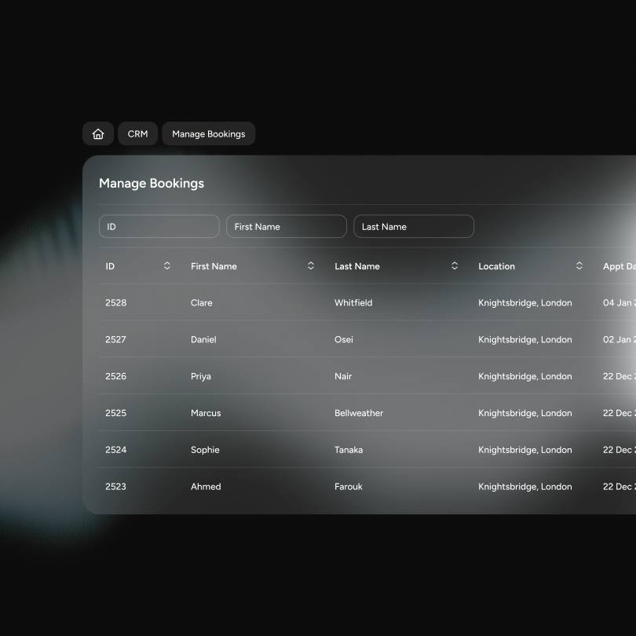
Task: Go to the Home breadcrumb icon
Action: (x=98, y=133)
